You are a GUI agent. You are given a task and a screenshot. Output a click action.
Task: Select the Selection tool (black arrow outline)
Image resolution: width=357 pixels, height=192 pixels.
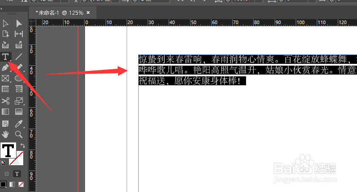(x=5, y=23)
